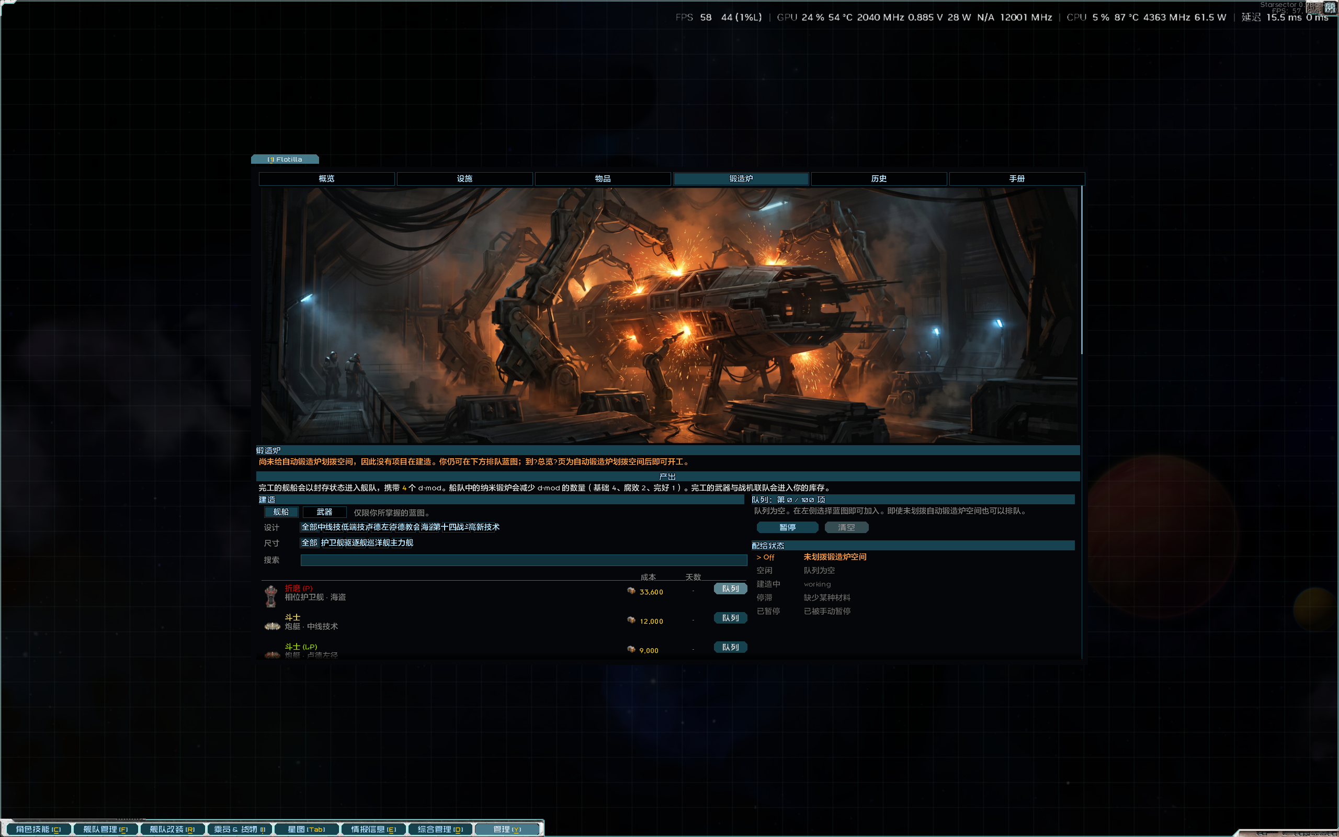
Task: Open the 物品 tab
Action: pyautogui.click(x=603, y=179)
